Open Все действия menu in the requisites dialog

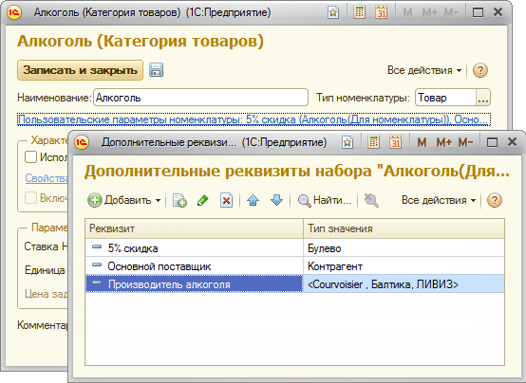tap(439, 200)
